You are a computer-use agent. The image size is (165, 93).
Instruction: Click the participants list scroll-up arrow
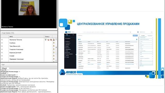click(x=56, y=39)
